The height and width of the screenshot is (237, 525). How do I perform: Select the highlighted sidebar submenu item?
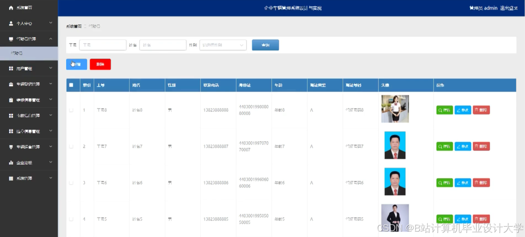click(29, 53)
